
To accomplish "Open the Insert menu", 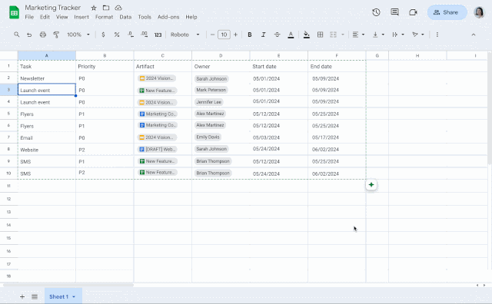I will pyautogui.click(x=81, y=17).
